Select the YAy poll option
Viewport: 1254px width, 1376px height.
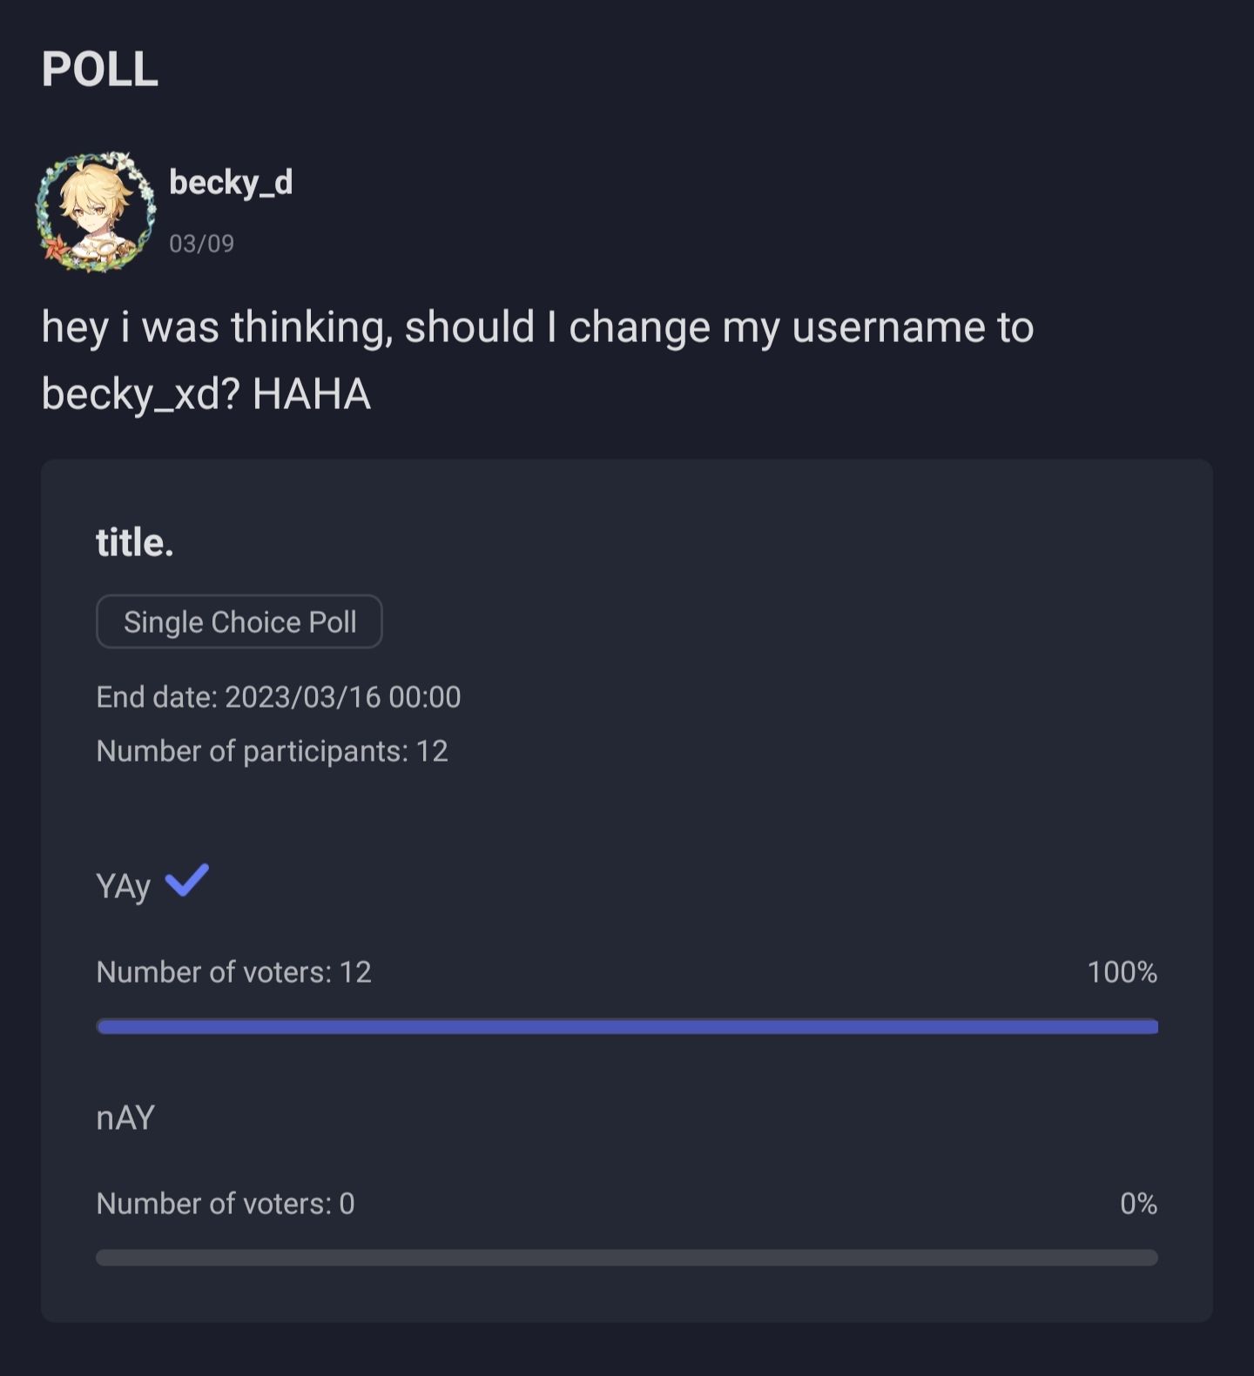click(x=124, y=886)
